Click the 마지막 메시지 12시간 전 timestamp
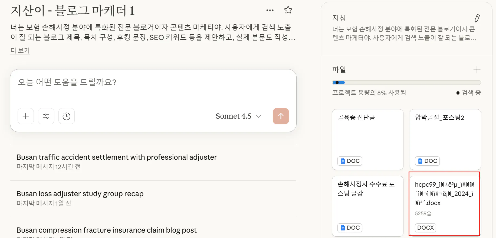Screen dimensions: 496x238 [x=49, y=167]
